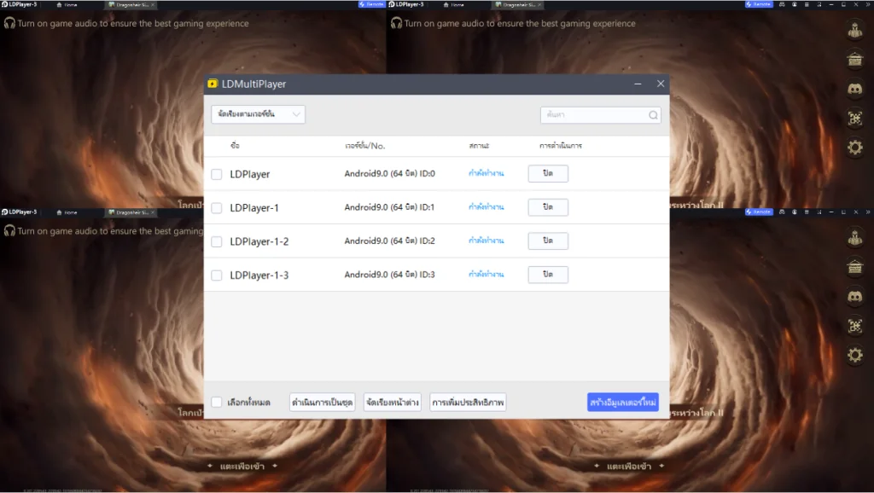This screenshot has width=874, height=493.
Task: Click the กำลังทำงาน status link for LDPlayer ID:0
Action: (x=486, y=173)
